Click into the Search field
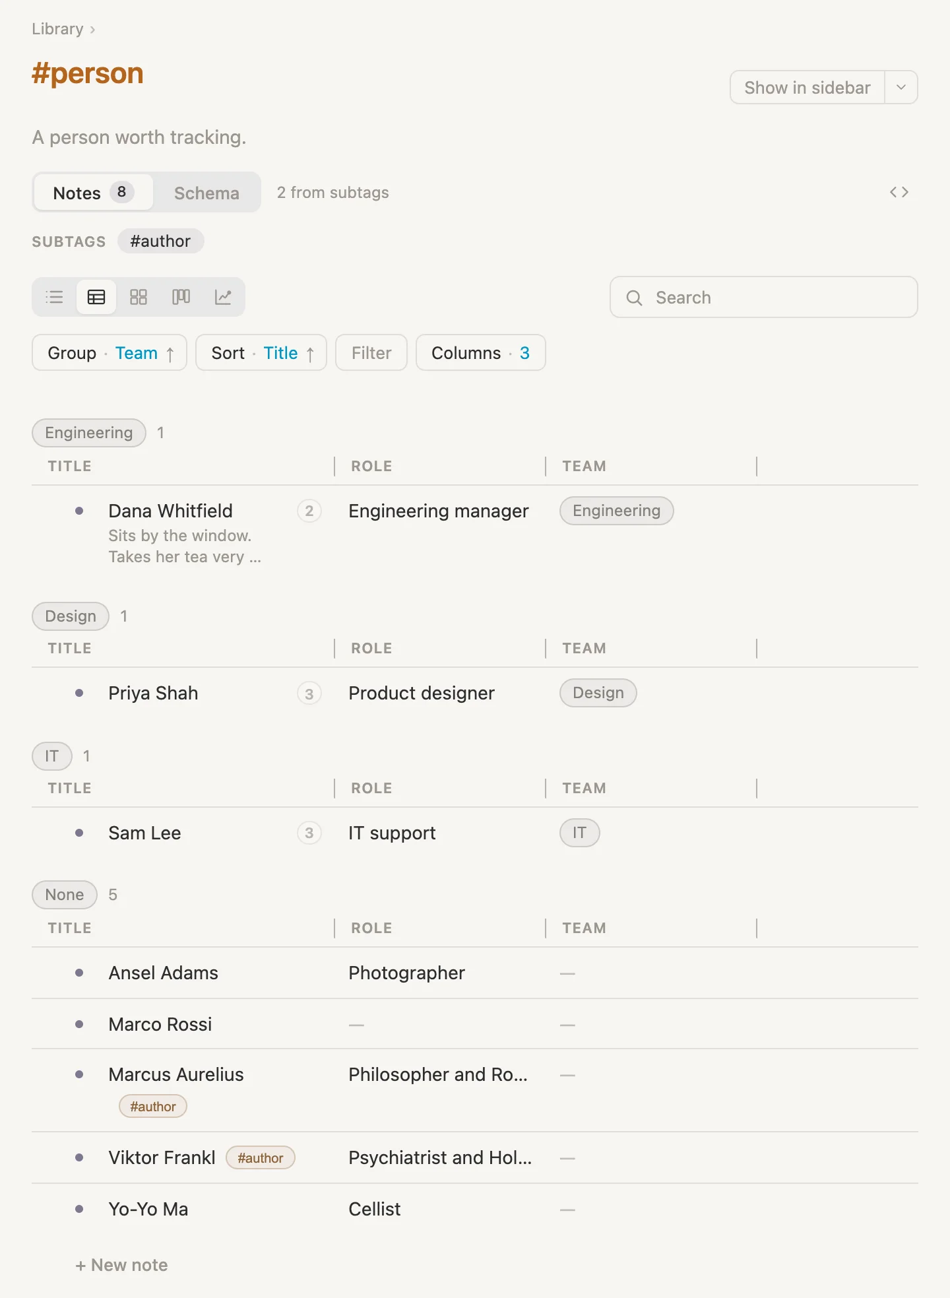The width and height of the screenshot is (950, 1298). click(x=764, y=297)
